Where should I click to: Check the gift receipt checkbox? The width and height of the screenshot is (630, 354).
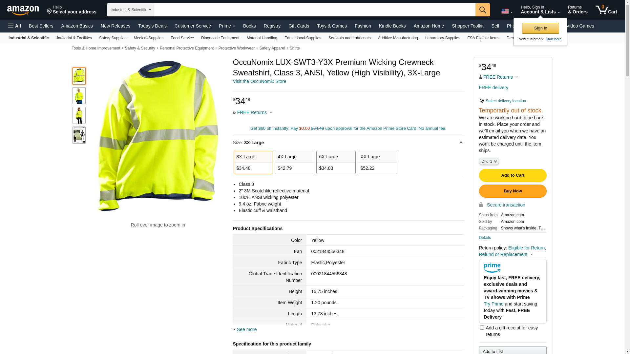tap(482, 328)
